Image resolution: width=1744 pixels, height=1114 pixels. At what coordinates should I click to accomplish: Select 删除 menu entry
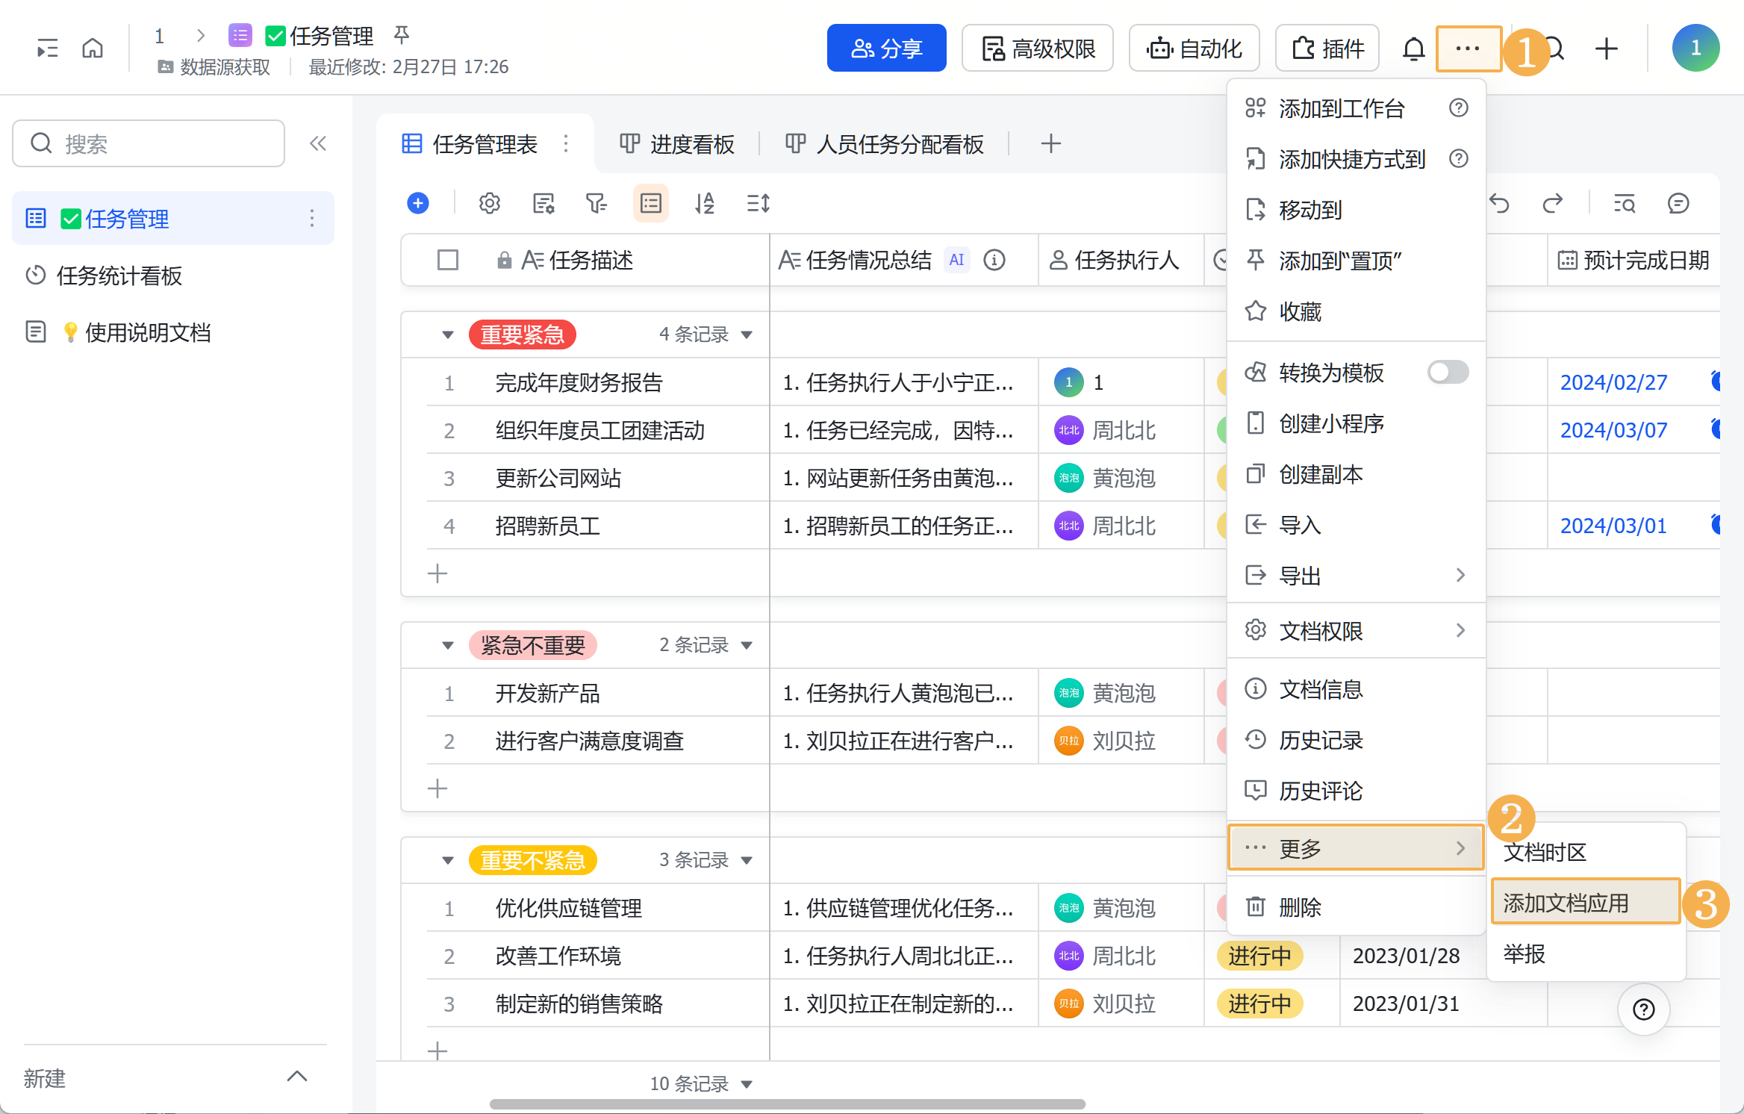1356,906
